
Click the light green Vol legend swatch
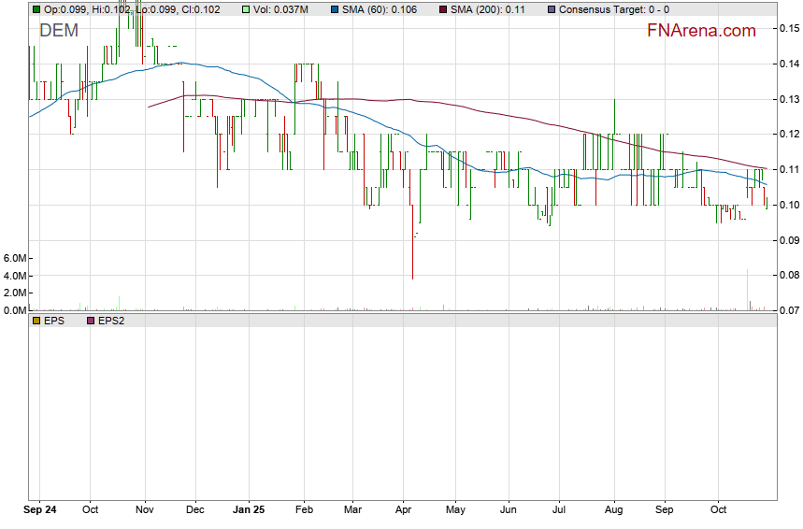pos(246,9)
